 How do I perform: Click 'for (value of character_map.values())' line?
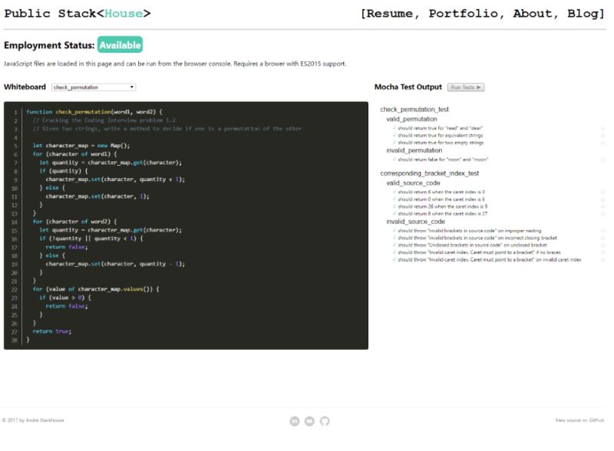96,289
